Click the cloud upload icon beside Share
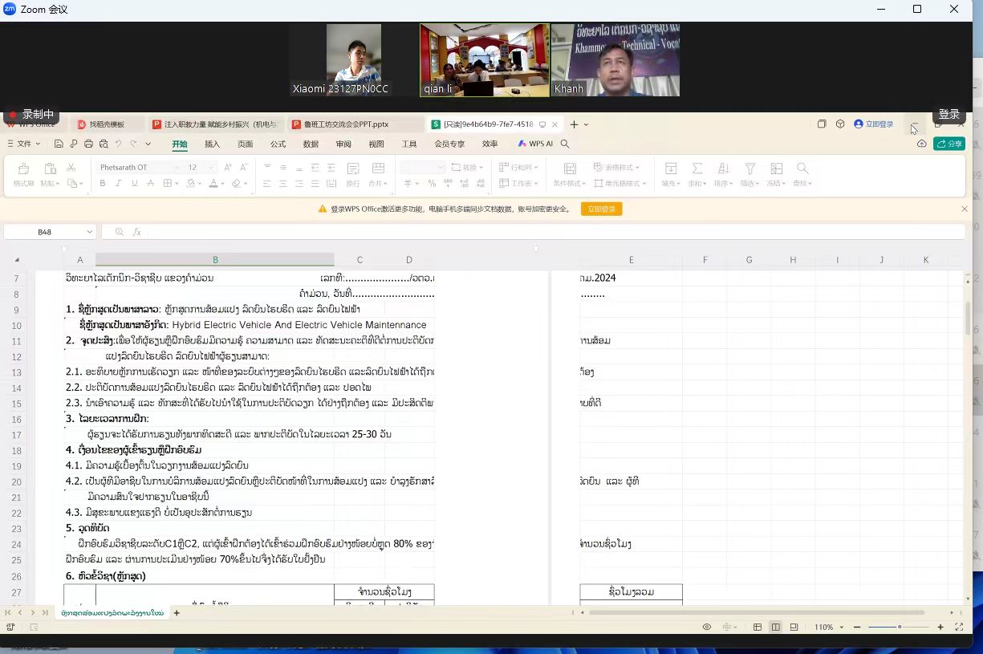This screenshot has height=654, width=983. 922,144
